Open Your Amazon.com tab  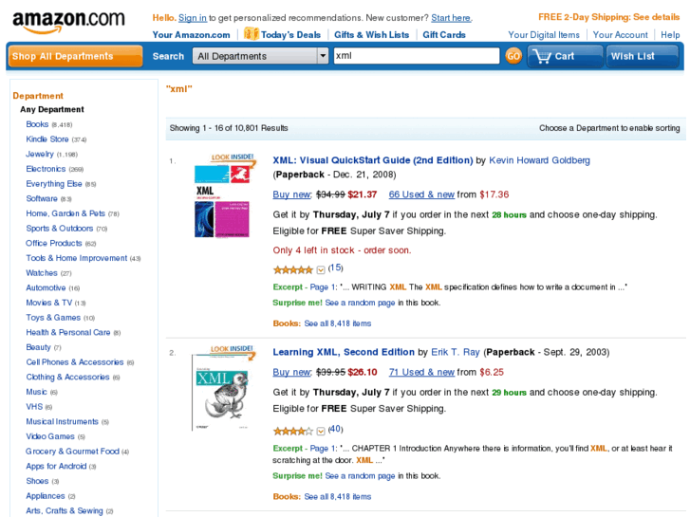191,35
